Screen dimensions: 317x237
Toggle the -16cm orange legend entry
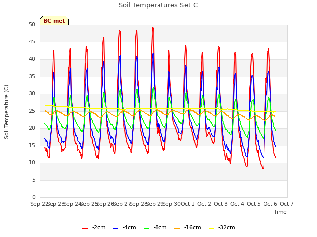click(188, 227)
